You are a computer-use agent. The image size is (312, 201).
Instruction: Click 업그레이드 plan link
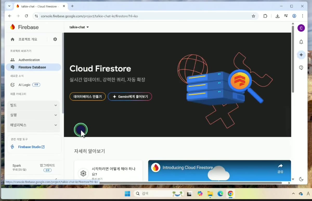pyautogui.click(x=47, y=165)
